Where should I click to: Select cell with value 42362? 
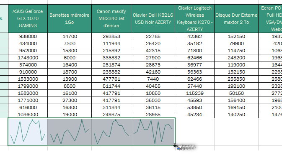coord(195,36)
